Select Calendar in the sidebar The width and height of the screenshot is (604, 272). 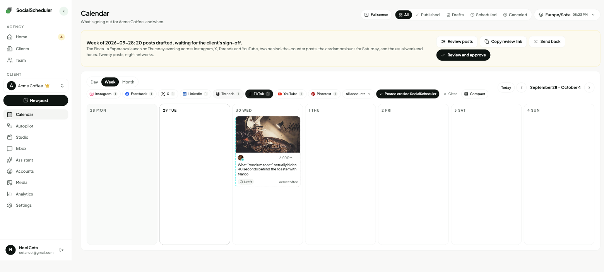36,114
